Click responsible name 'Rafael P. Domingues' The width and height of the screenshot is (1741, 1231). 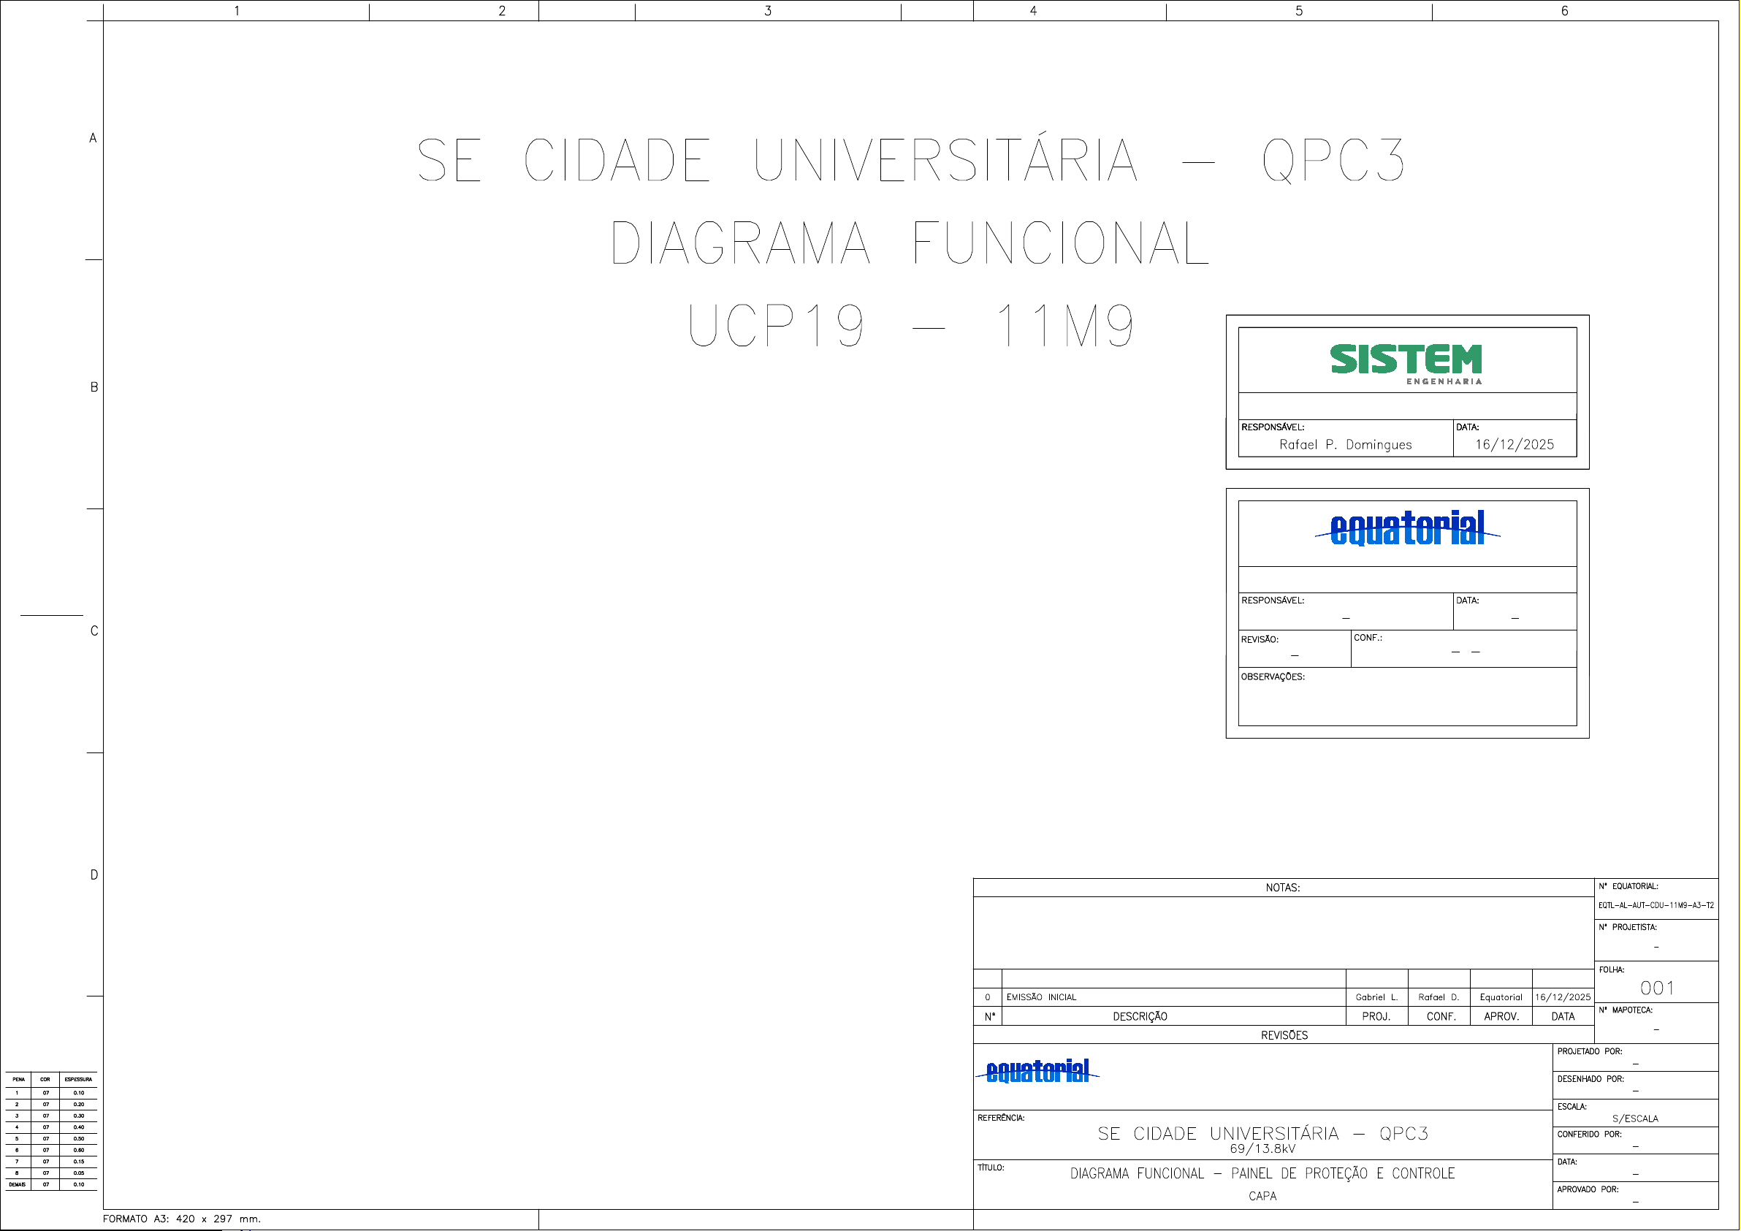[x=1345, y=444]
